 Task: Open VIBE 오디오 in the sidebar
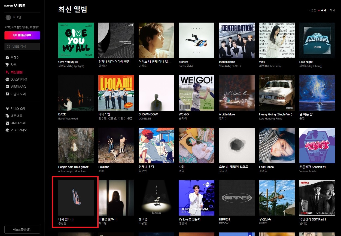(16, 130)
